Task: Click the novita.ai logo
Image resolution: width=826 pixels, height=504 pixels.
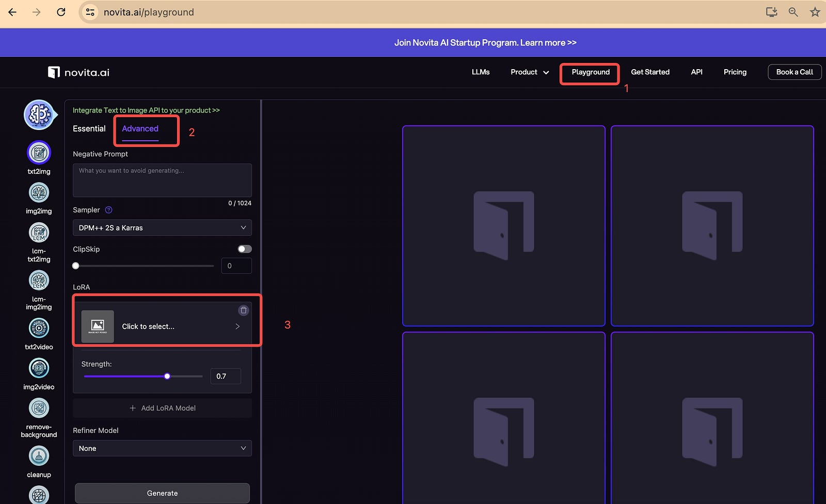Action: tap(78, 72)
